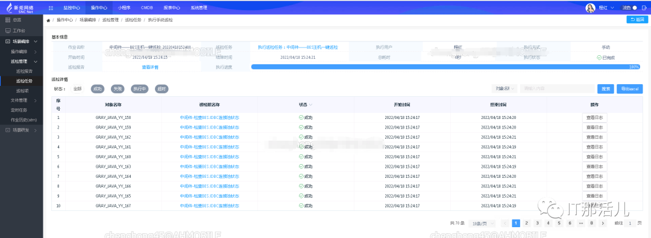651x238 pixels.
Task: Click the execution progress bar
Action: coord(445,67)
